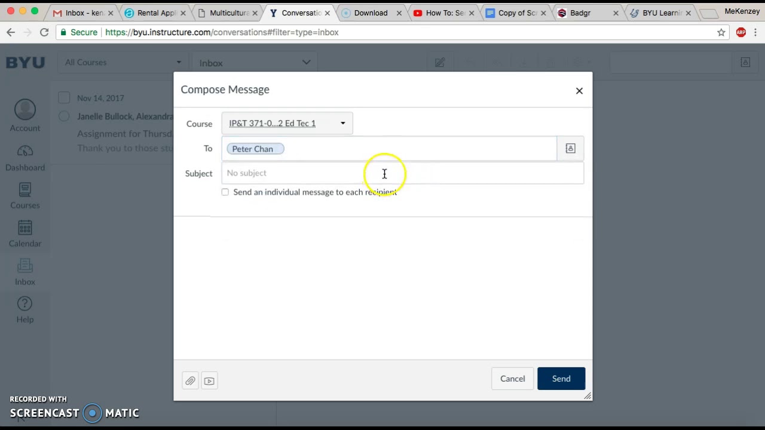Click the ABP extension icon
Screen dimensions: 765x430
(x=741, y=32)
